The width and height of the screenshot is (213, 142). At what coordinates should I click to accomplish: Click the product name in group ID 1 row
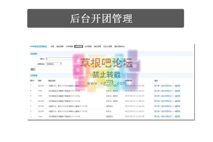64,116
